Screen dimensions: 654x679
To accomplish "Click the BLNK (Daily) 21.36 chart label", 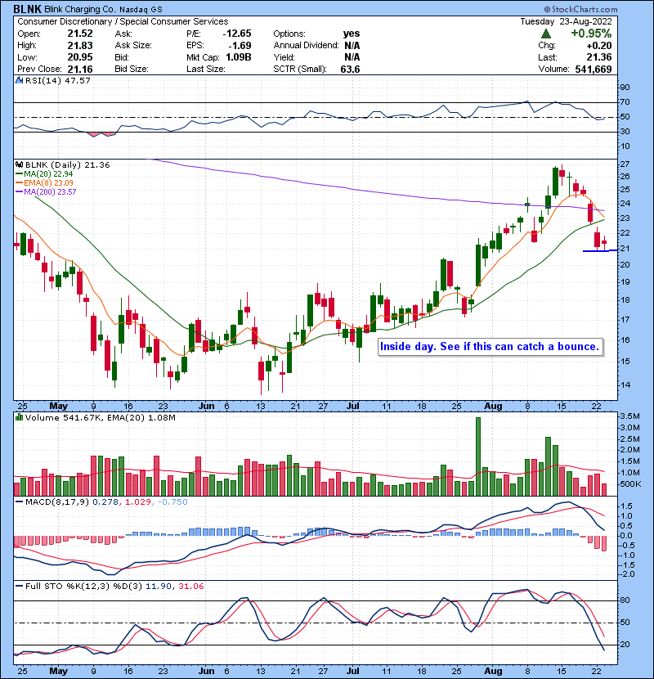I will coord(68,165).
